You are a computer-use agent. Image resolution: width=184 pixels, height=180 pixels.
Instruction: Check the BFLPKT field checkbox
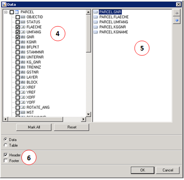click(x=18, y=47)
